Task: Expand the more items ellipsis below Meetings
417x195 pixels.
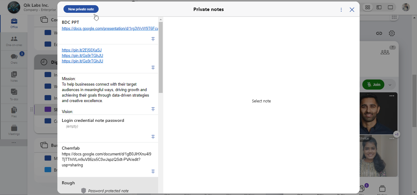Action: coord(14,143)
